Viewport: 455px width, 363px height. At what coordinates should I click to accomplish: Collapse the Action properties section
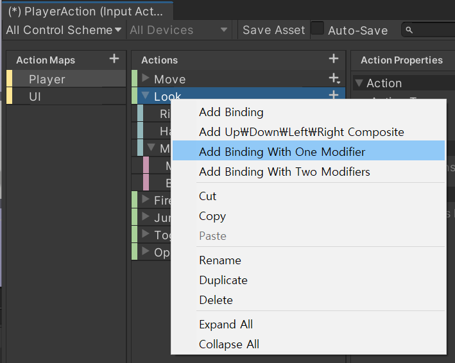click(x=359, y=83)
